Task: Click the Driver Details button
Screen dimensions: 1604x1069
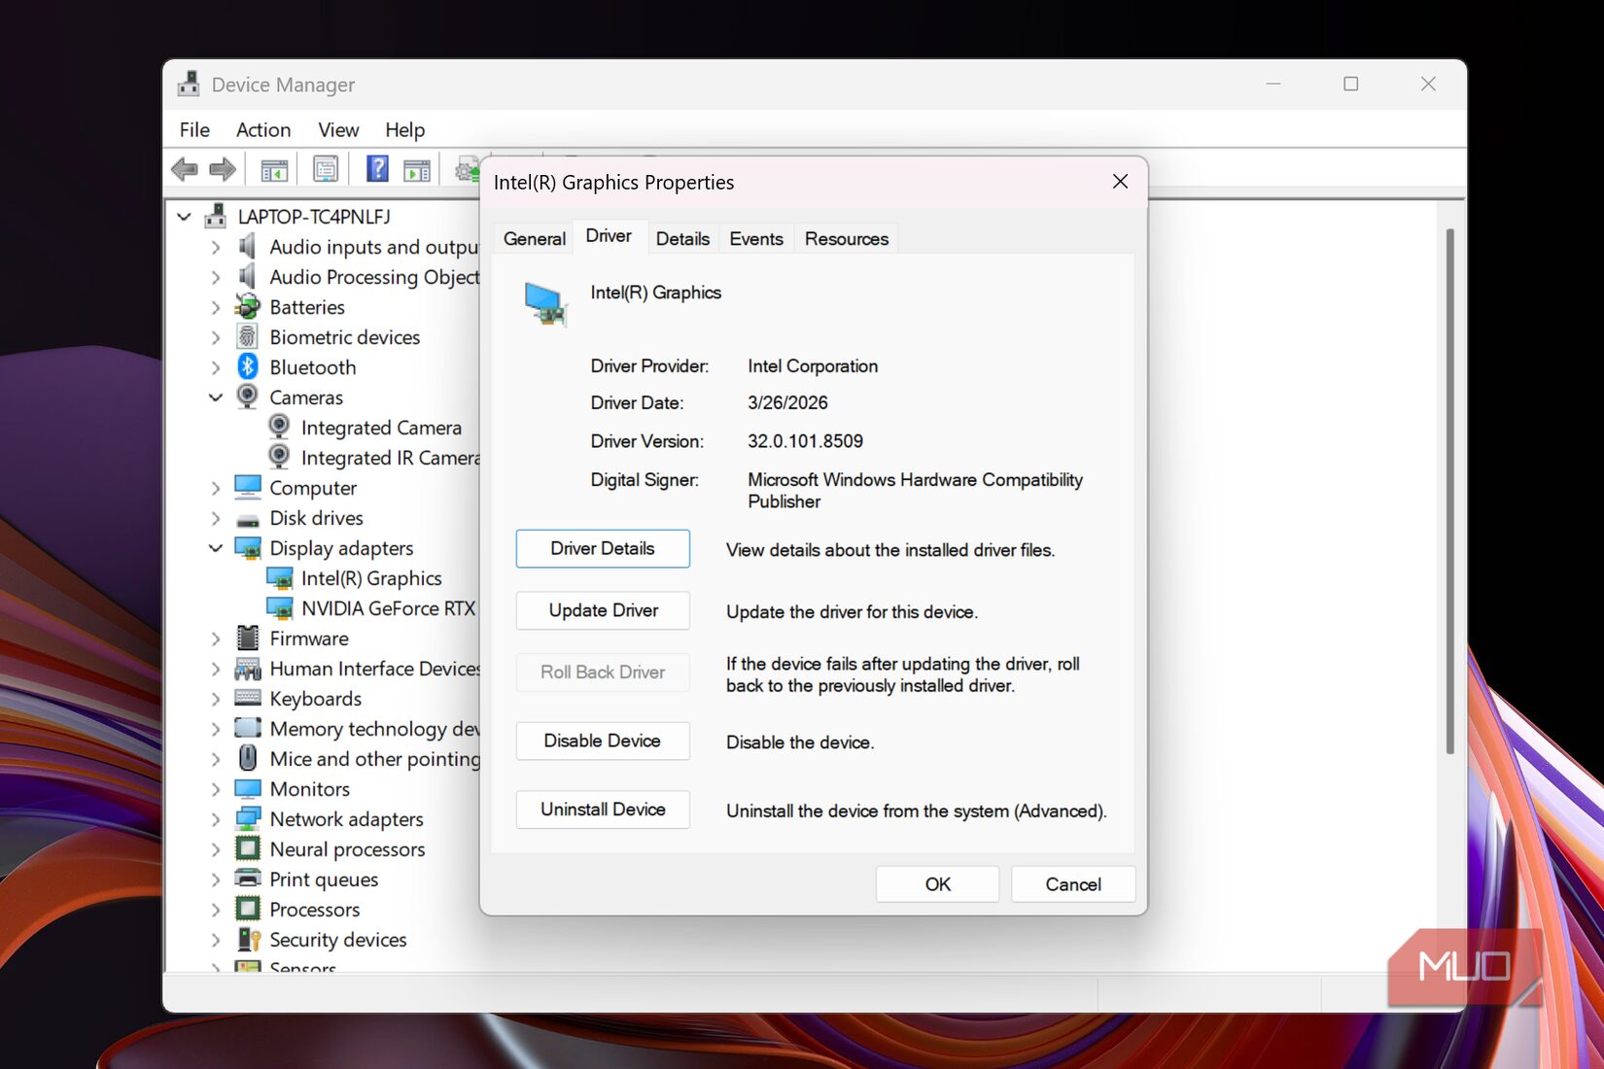Action: pyautogui.click(x=603, y=549)
